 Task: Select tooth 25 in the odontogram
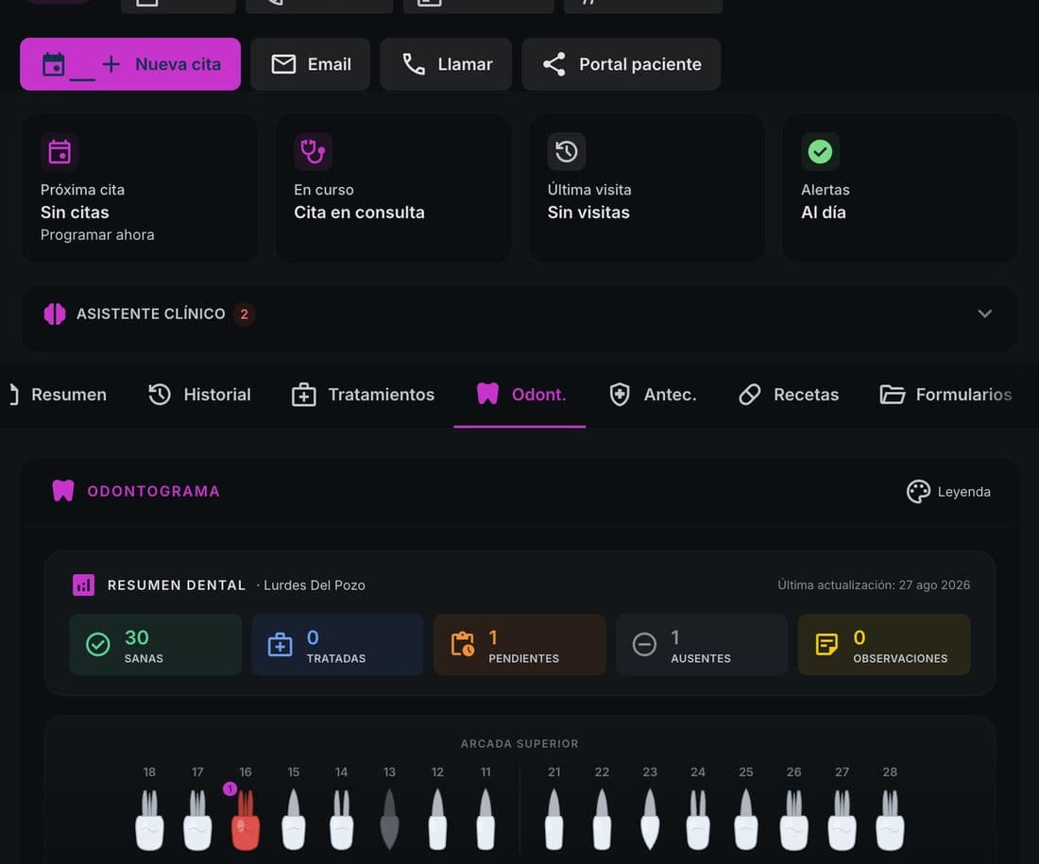[746, 820]
